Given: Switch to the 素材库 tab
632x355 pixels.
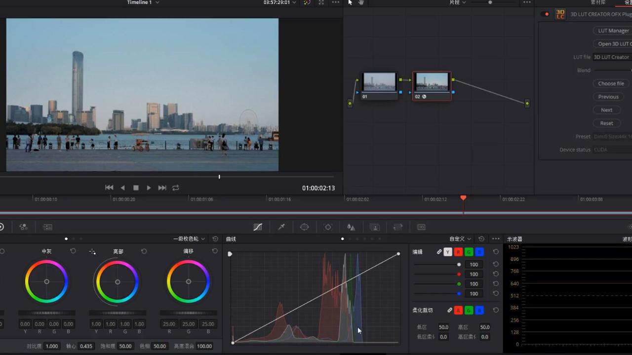Looking at the screenshot, I should (x=598, y=2).
